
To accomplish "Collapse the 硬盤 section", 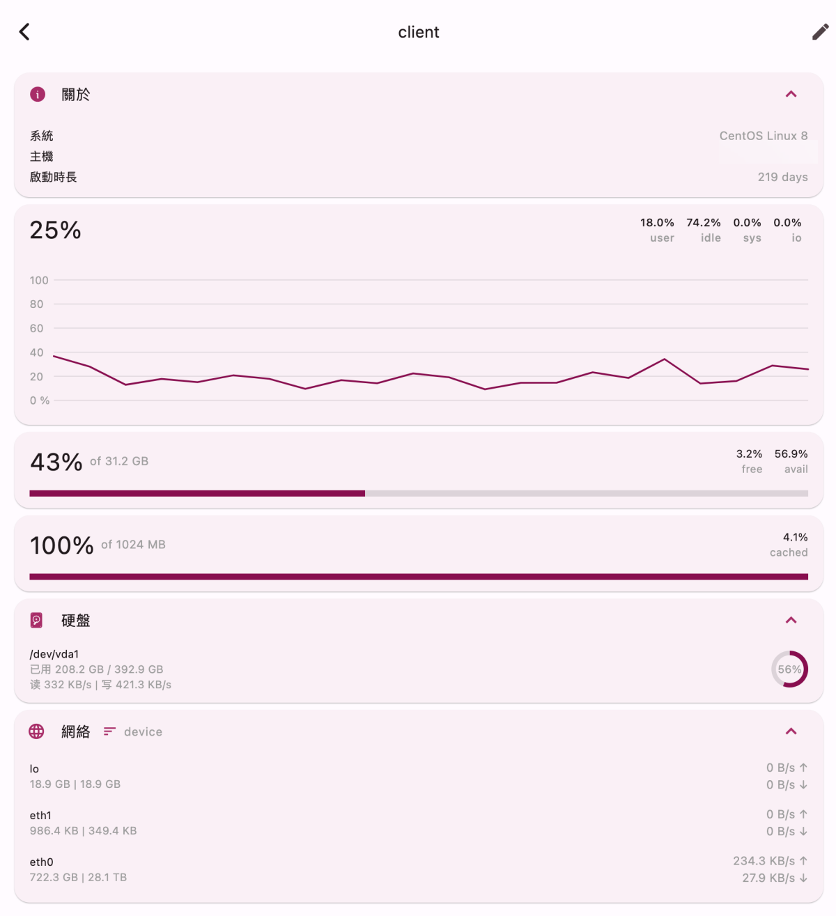I will [x=791, y=620].
